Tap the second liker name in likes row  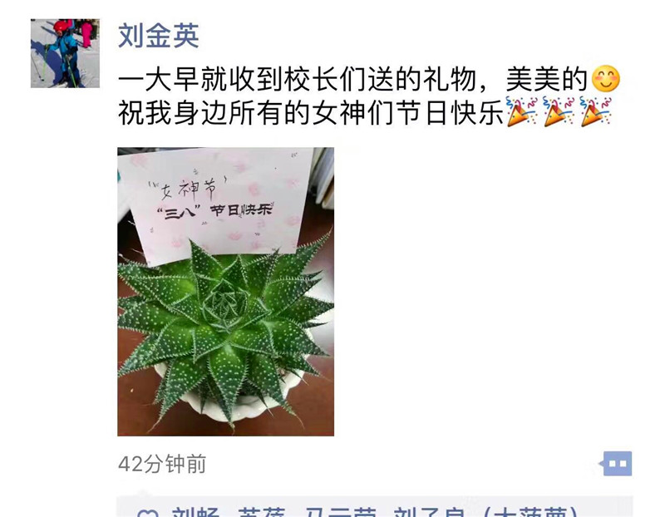[x=260, y=511]
